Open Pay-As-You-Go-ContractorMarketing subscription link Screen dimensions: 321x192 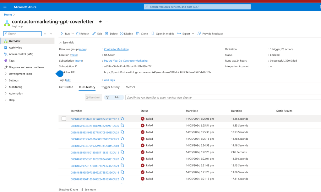coord(126,61)
